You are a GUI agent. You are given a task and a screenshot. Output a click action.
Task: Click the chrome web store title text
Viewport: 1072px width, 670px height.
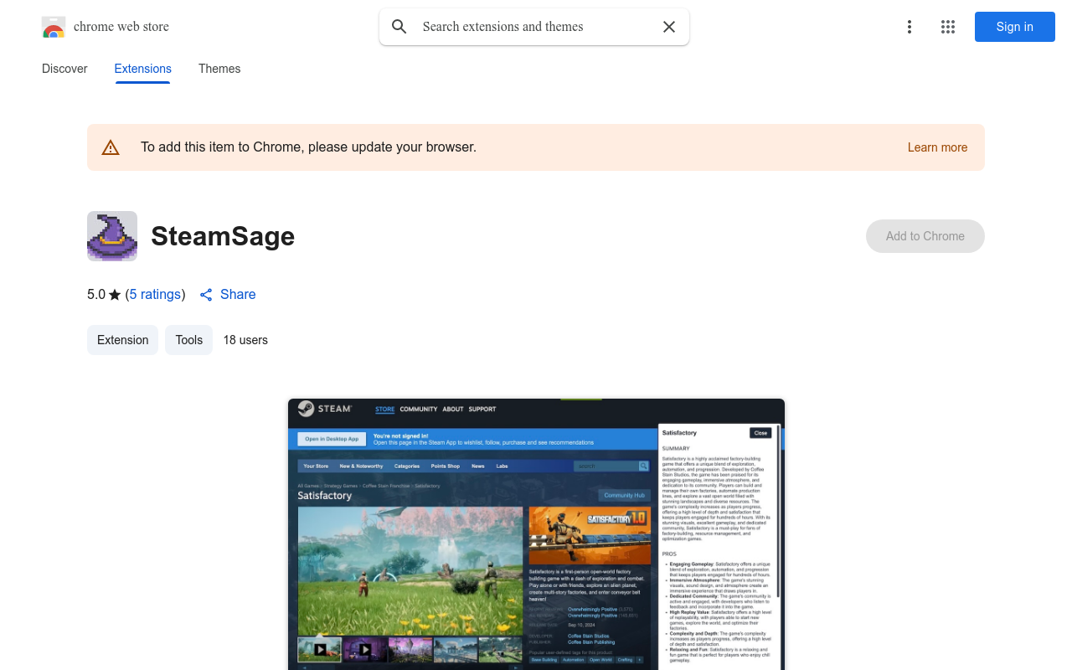pos(121,27)
